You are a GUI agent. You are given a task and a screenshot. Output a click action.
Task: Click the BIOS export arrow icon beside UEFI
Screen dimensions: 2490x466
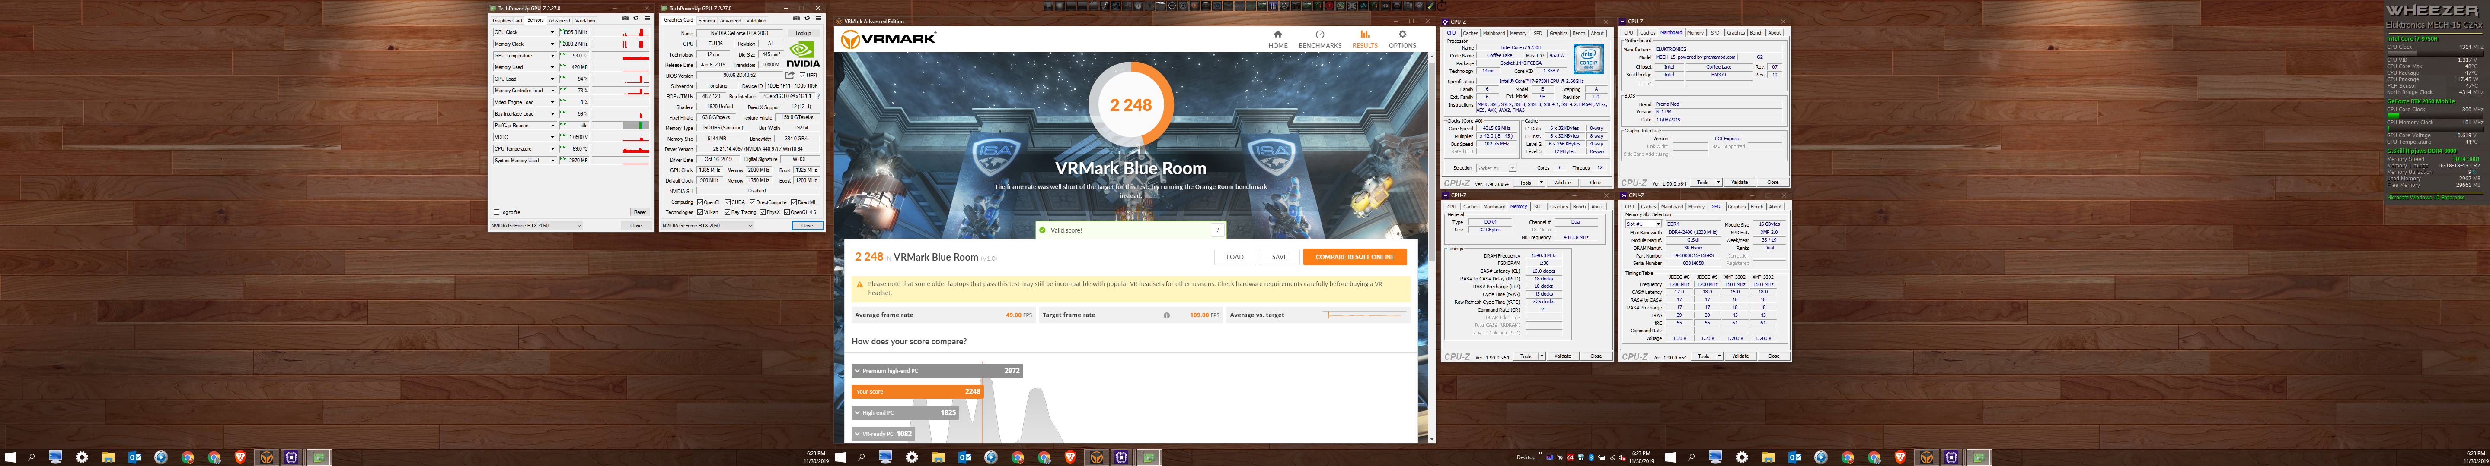[790, 75]
